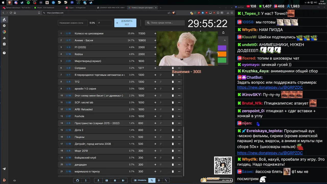Click the QR code image
The image size is (327, 184).
(x=223, y=166)
